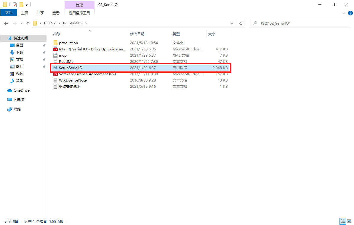The height and width of the screenshot is (225, 354).
Task: Expand the address bar history dropdown
Action: tap(231, 23)
